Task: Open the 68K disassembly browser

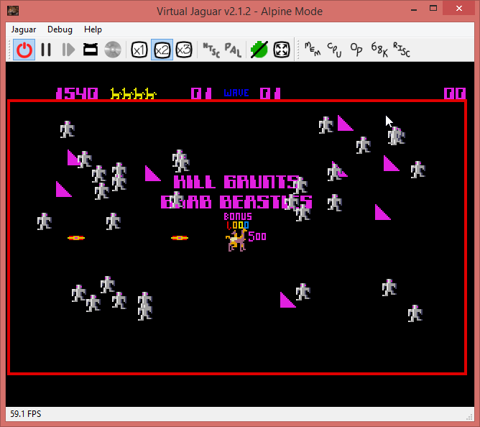Action: tap(379, 50)
